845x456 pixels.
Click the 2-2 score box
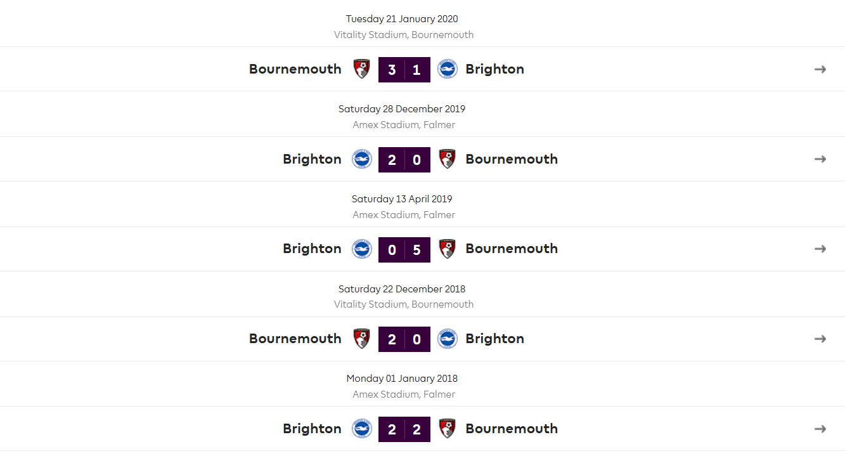coord(404,429)
